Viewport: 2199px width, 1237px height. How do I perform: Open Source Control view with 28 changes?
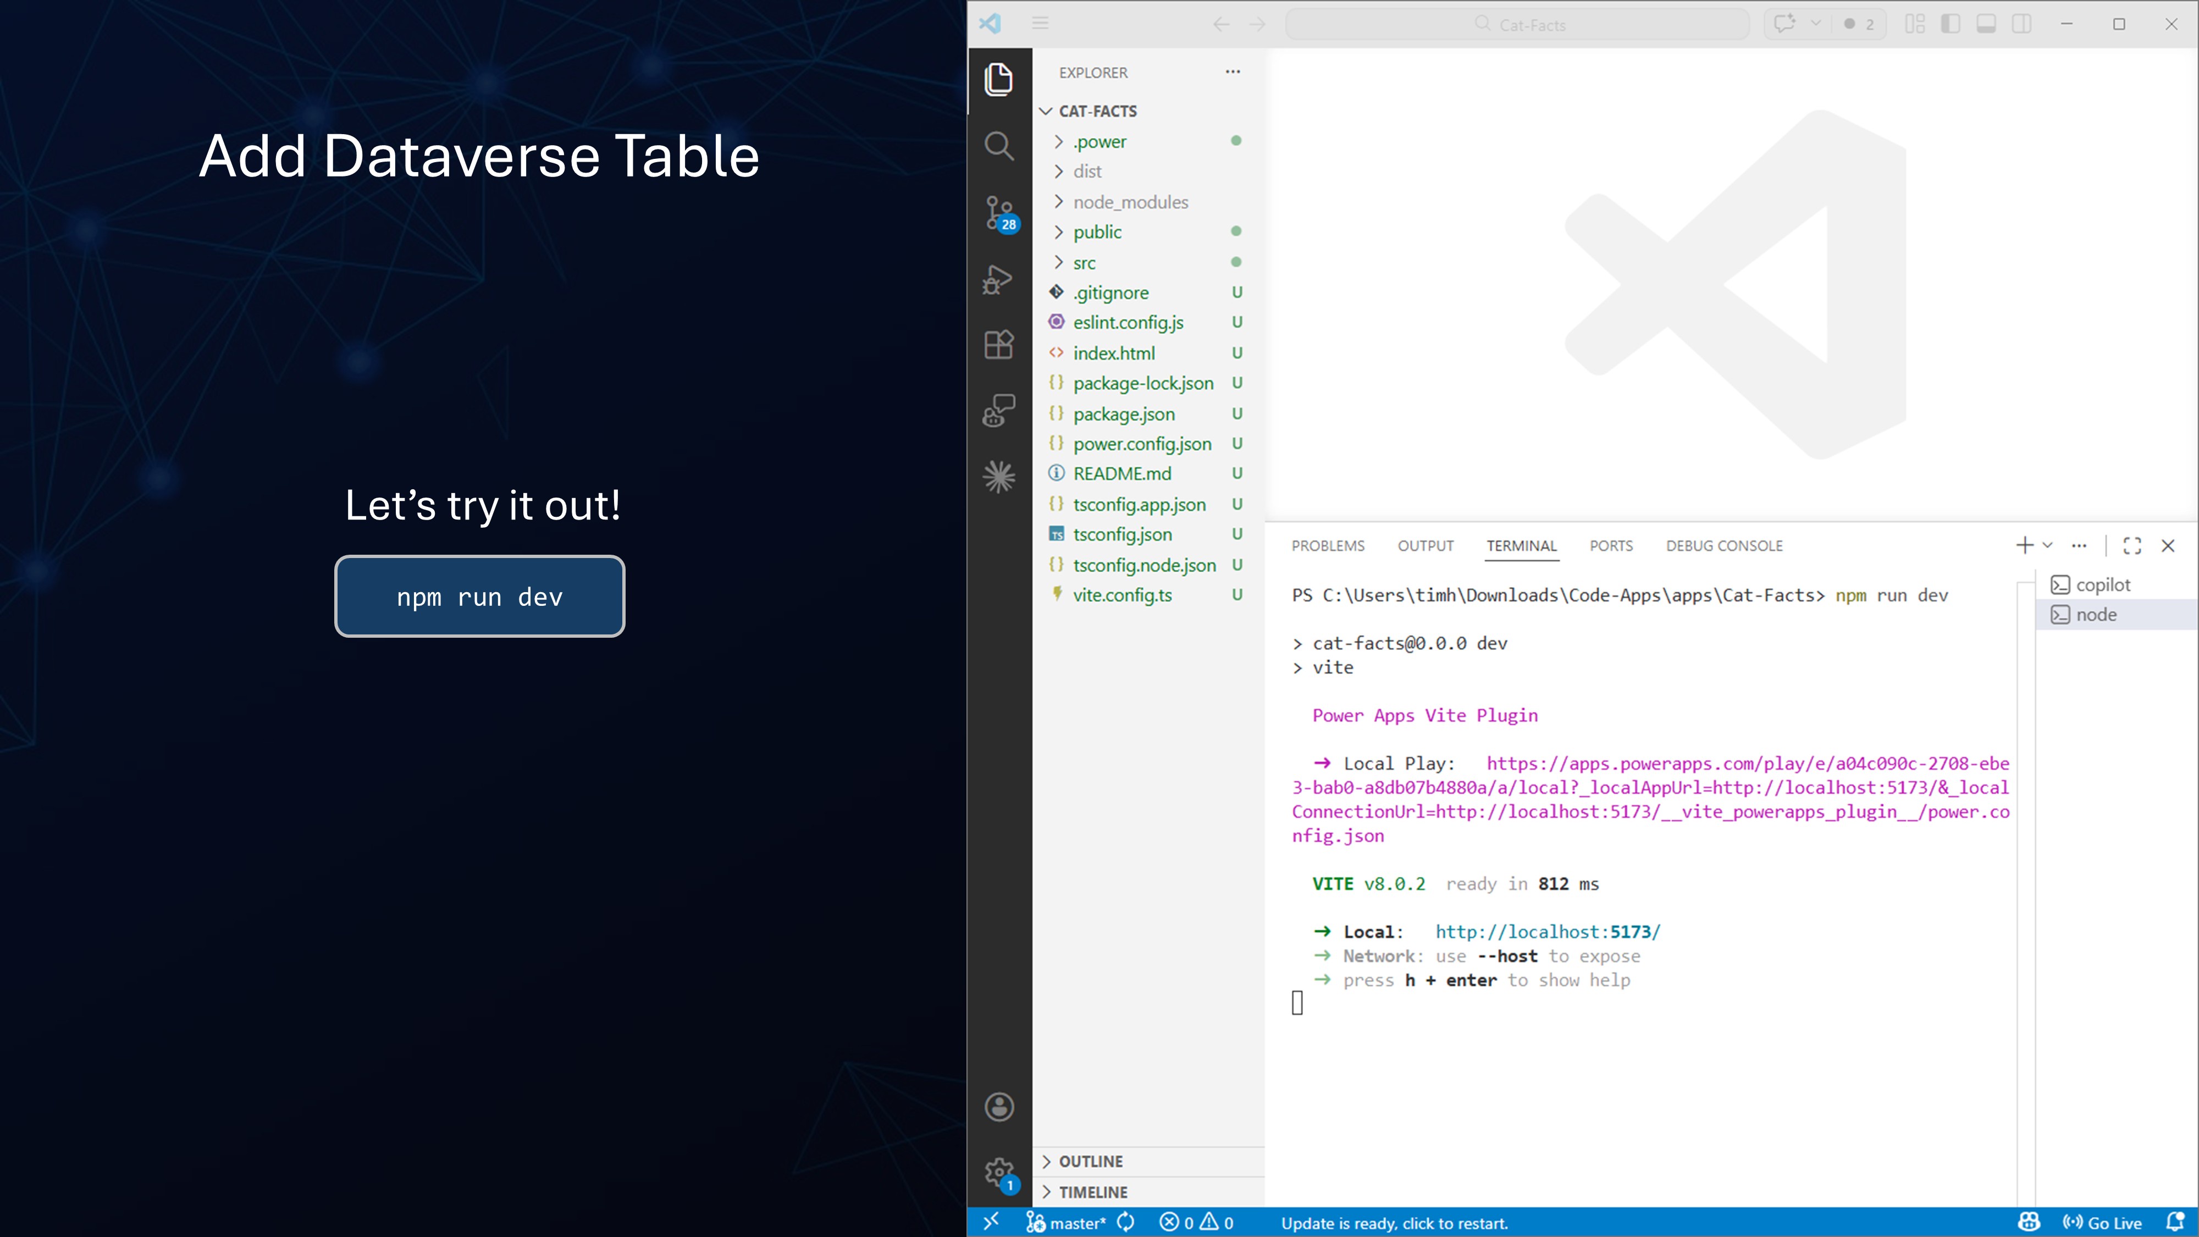999,213
